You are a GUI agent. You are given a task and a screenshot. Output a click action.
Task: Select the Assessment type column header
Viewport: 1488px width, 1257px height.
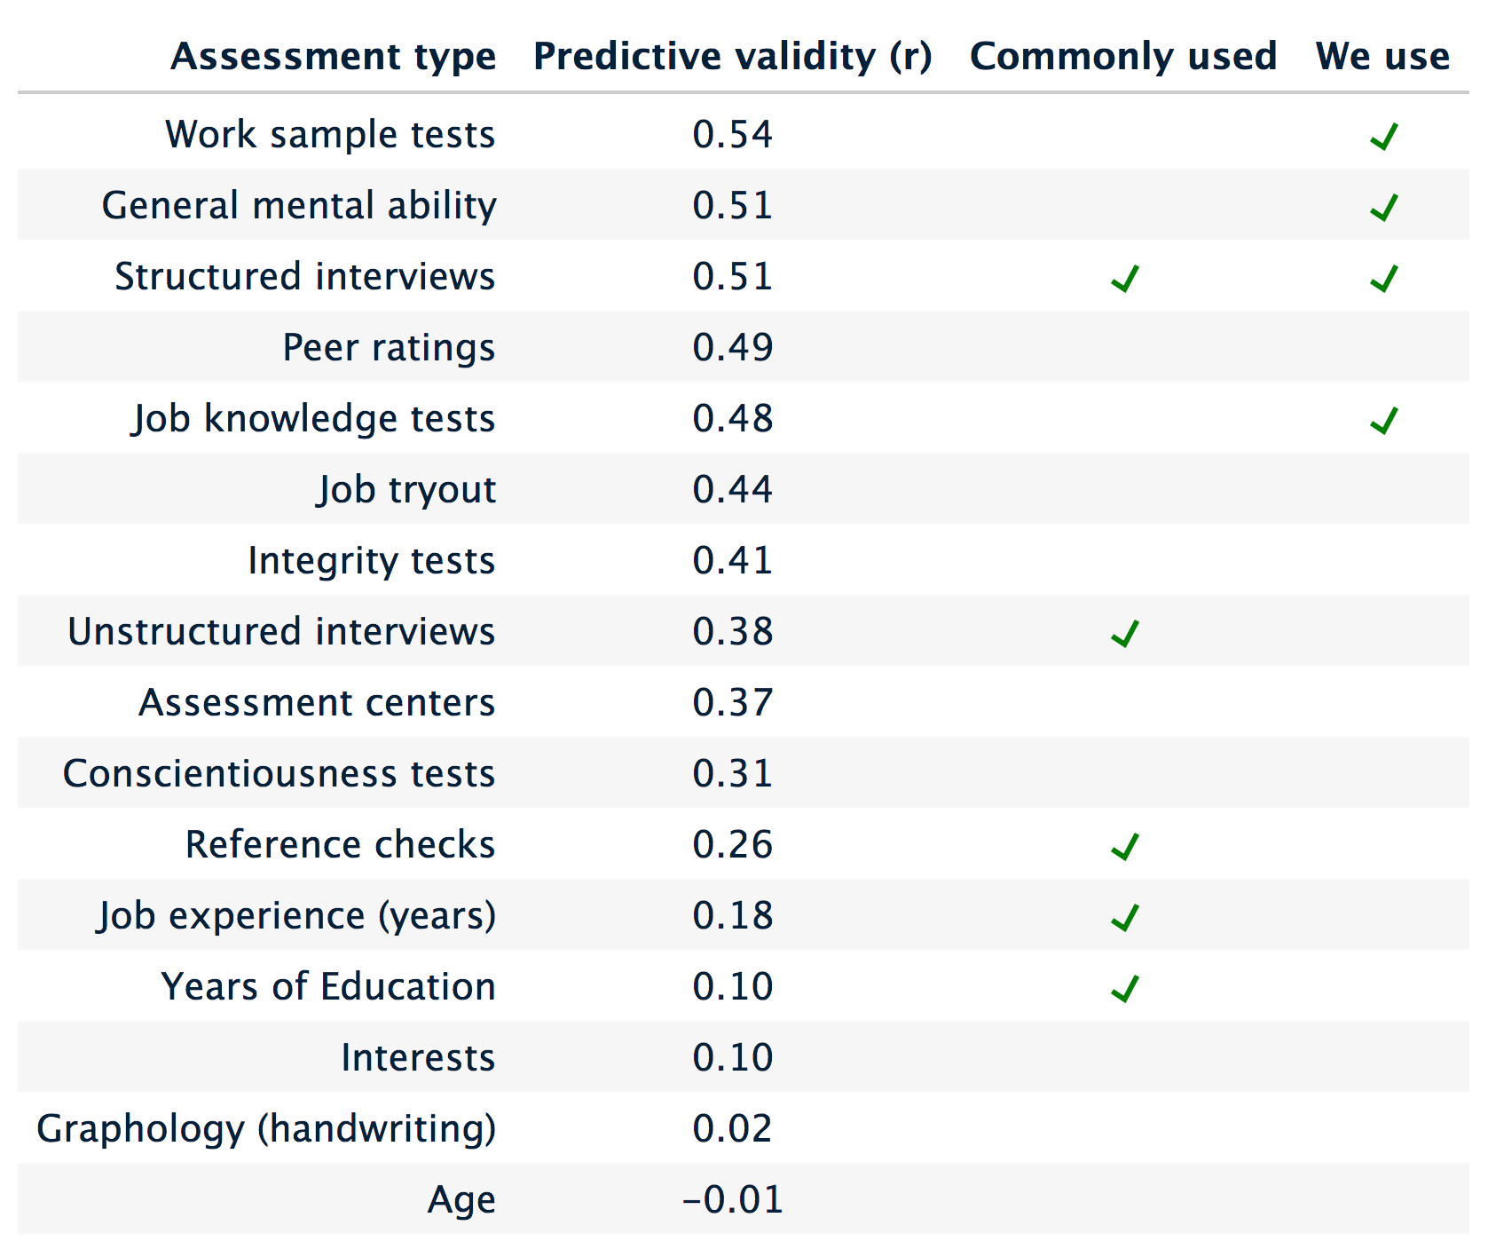[334, 57]
